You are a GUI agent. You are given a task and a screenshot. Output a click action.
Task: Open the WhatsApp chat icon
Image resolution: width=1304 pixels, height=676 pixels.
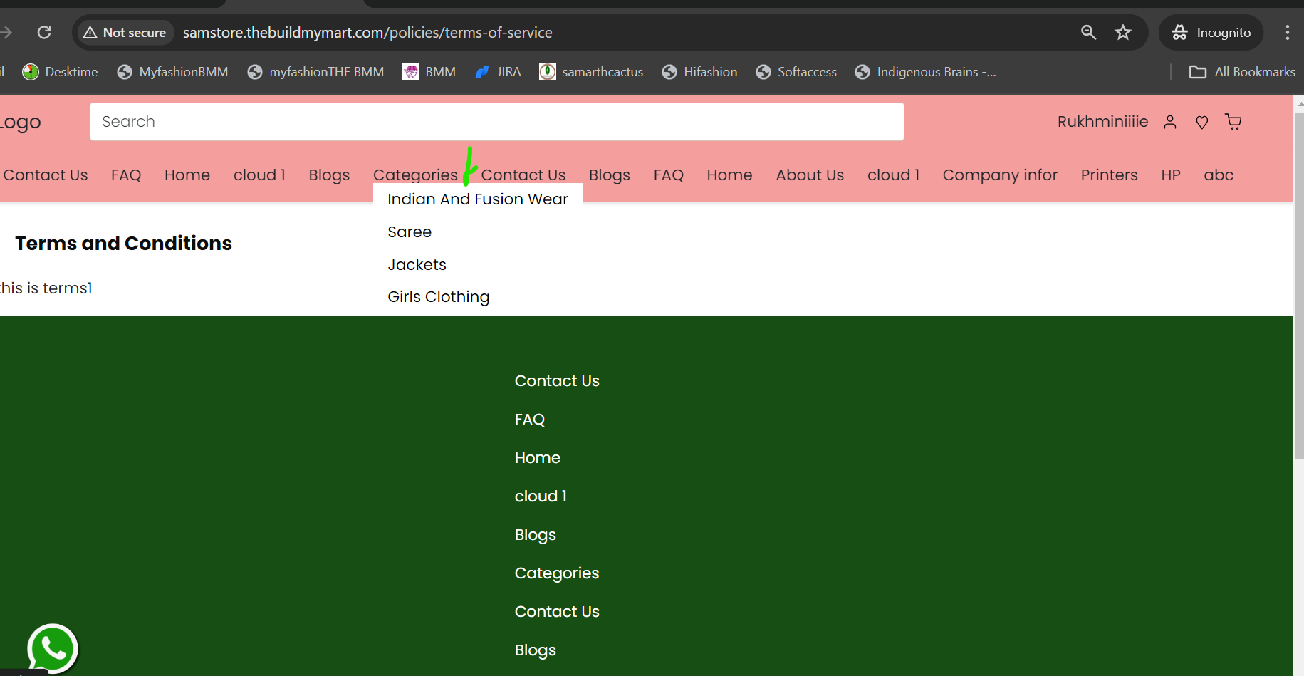coord(53,649)
